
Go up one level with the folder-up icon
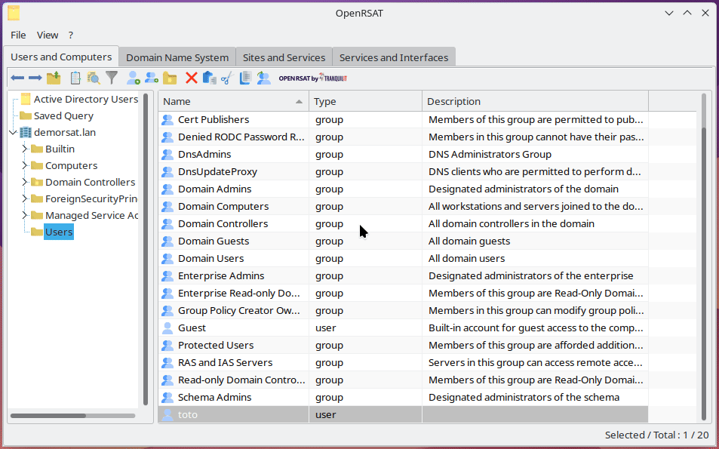[54, 77]
